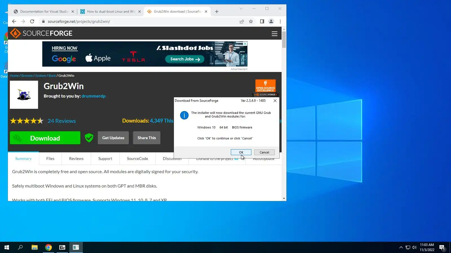Image resolution: width=451 pixels, height=253 pixels.
Task: Click the Browse breadcrumb link
Action: (x=27, y=76)
